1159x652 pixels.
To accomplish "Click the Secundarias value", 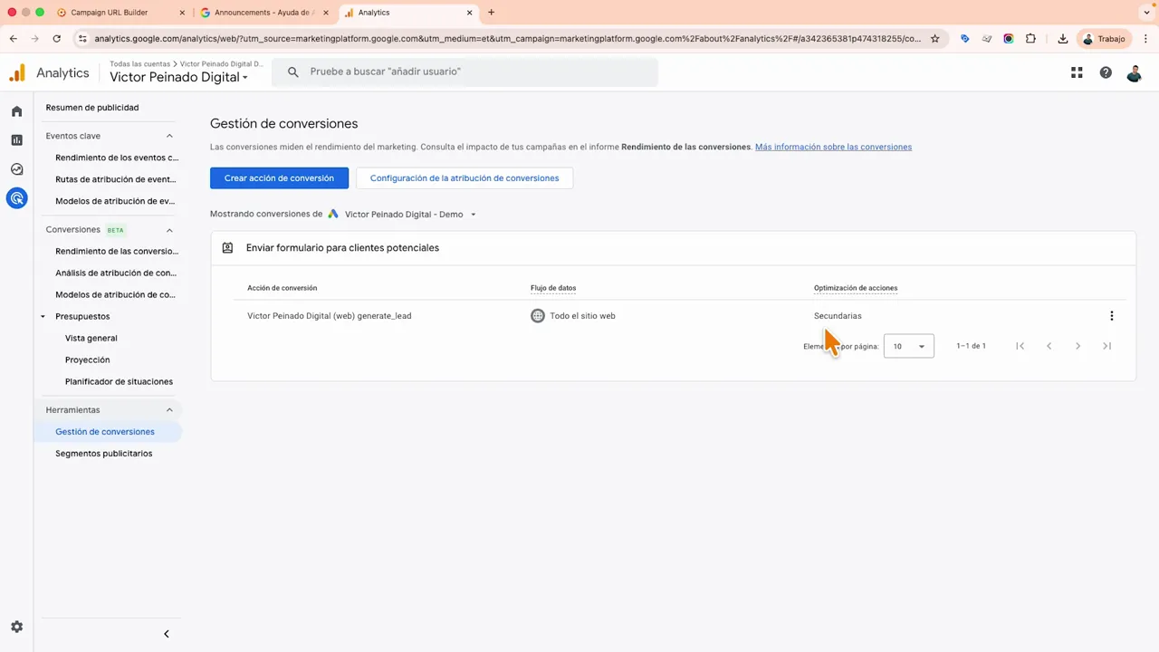I will (x=838, y=316).
